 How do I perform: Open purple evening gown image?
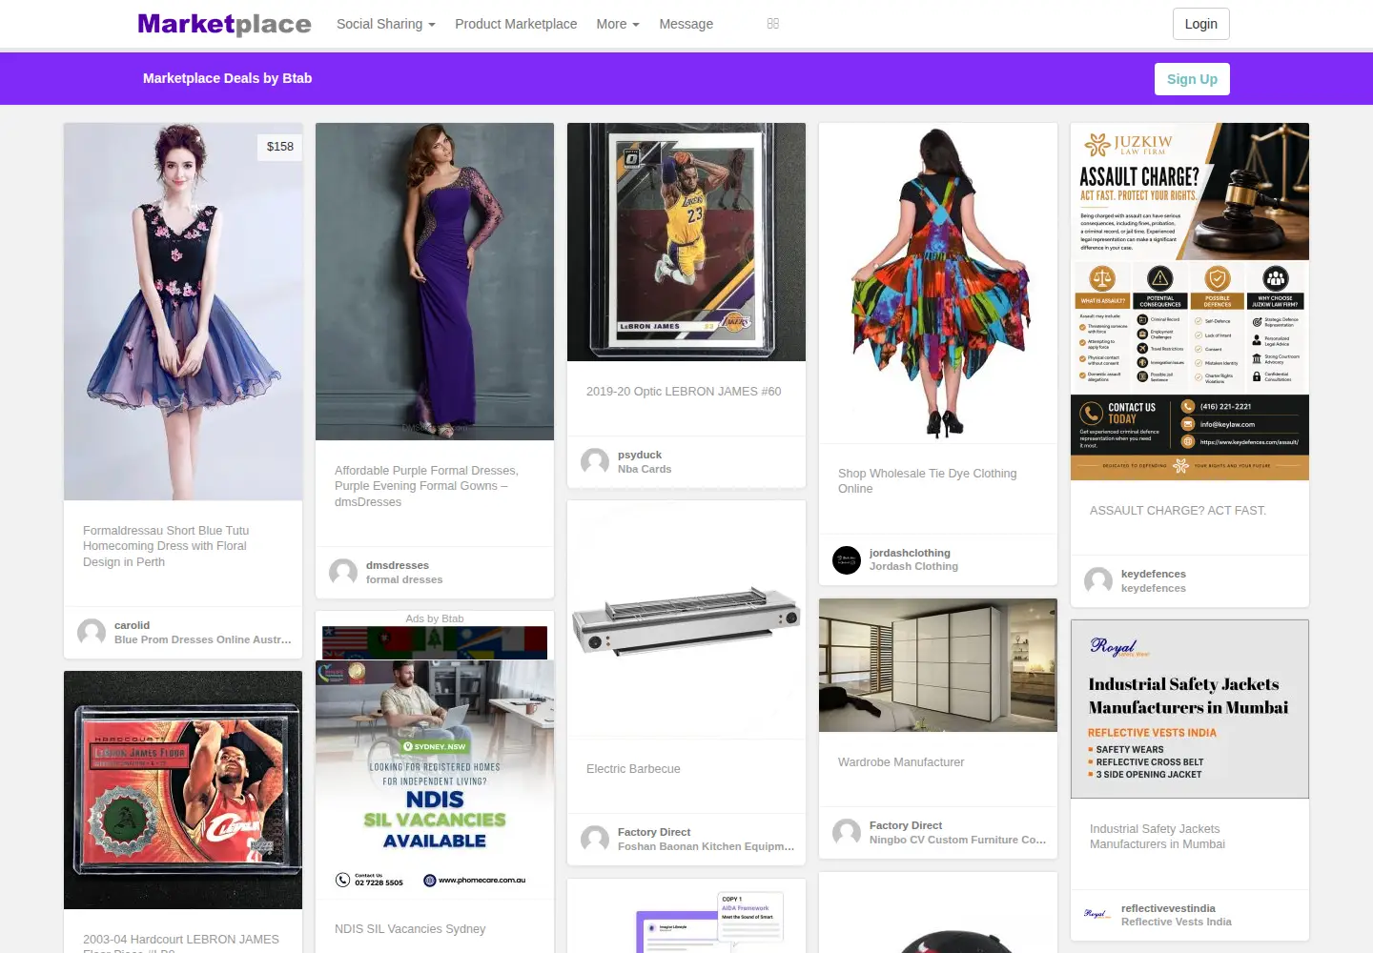pyautogui.click(x=435, y=281)
